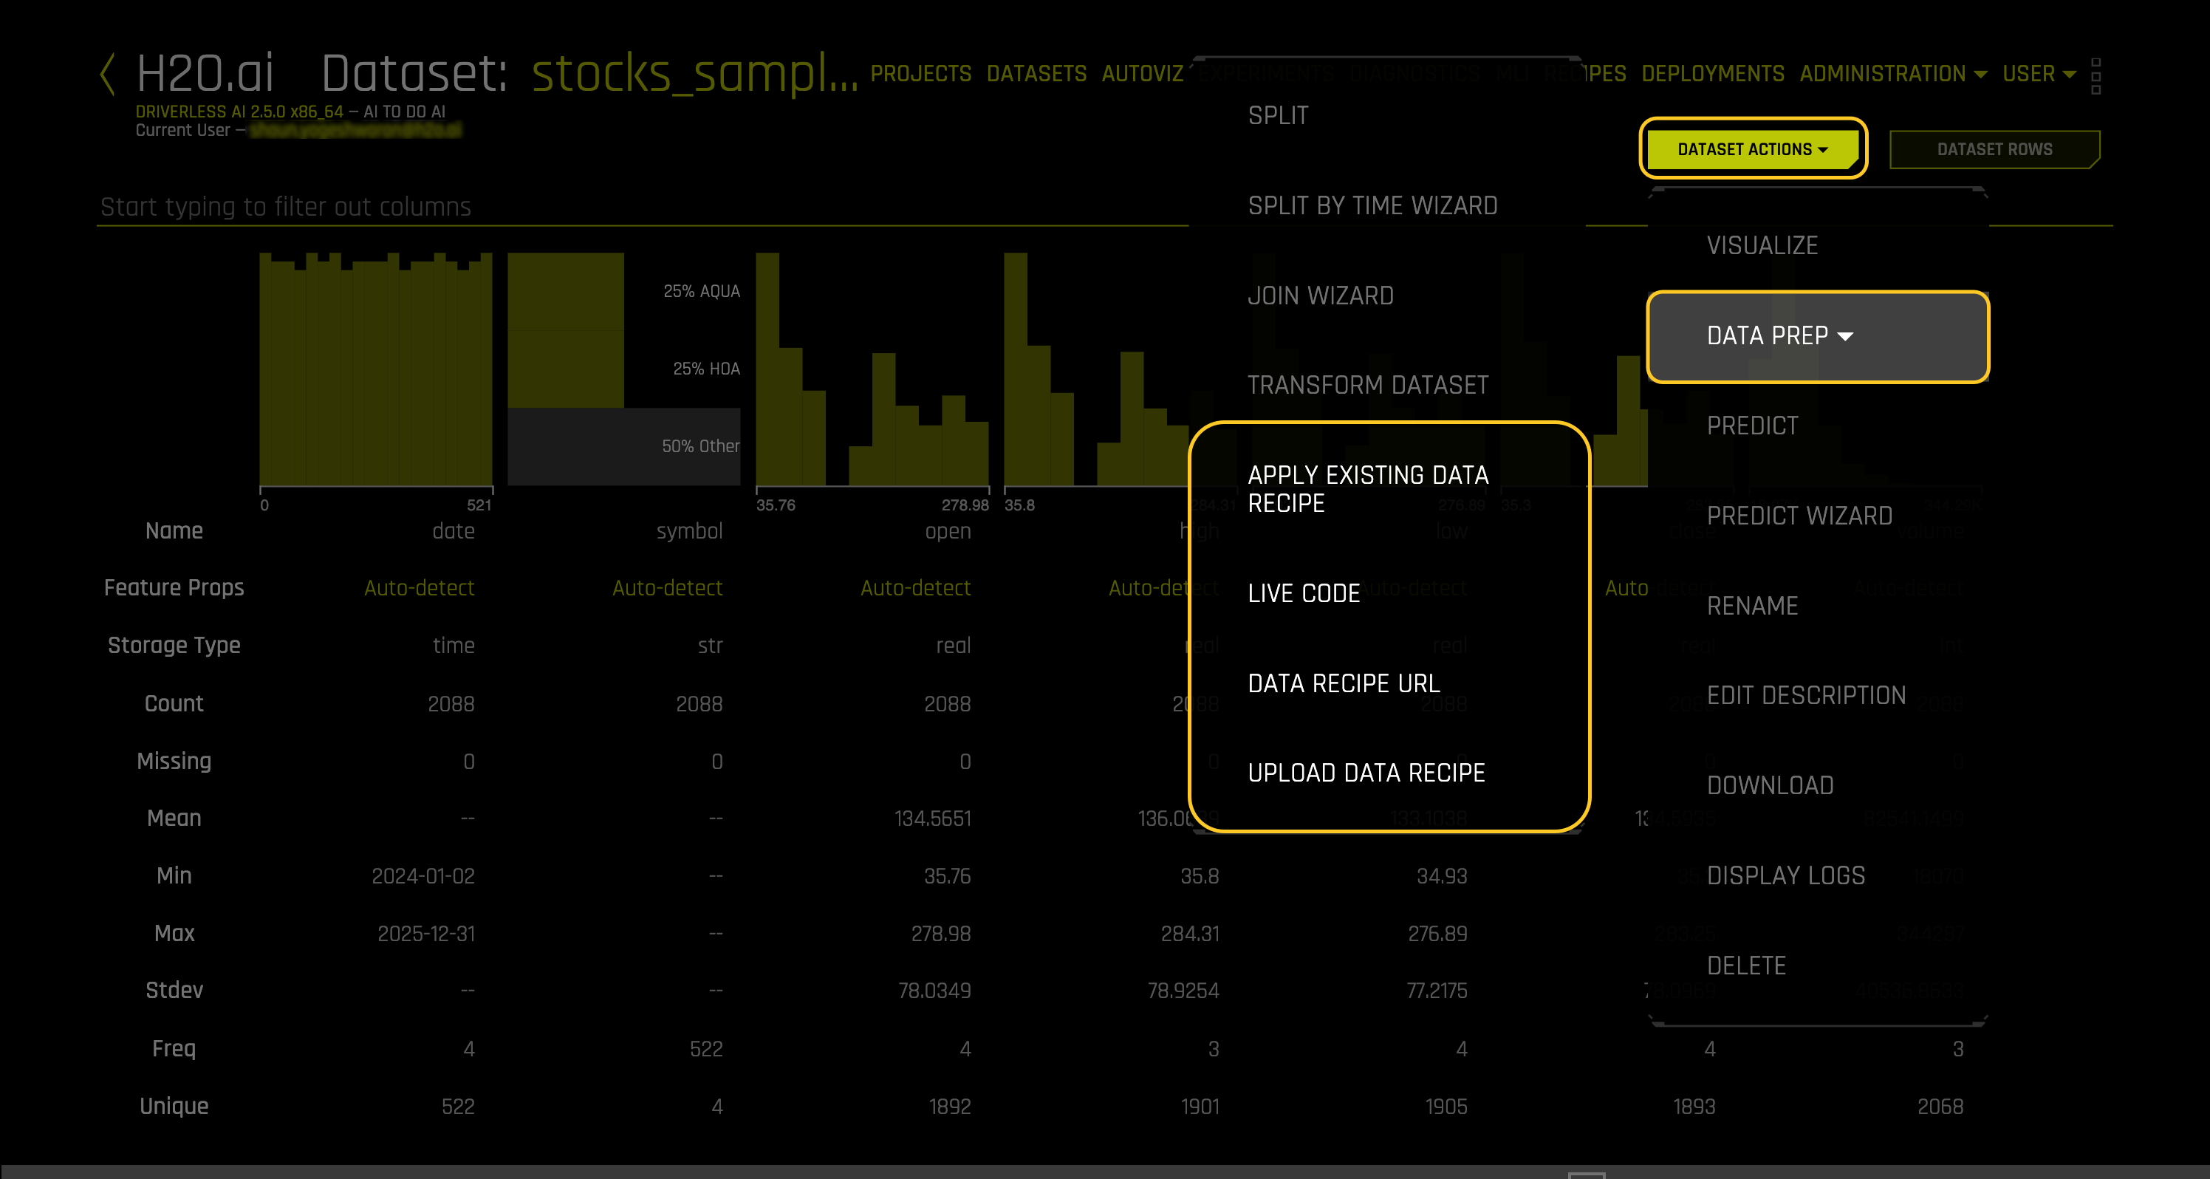The width and height of the screenshot is (2210, 1179).
Task: Click the 'open' column name
Action: 948,532
